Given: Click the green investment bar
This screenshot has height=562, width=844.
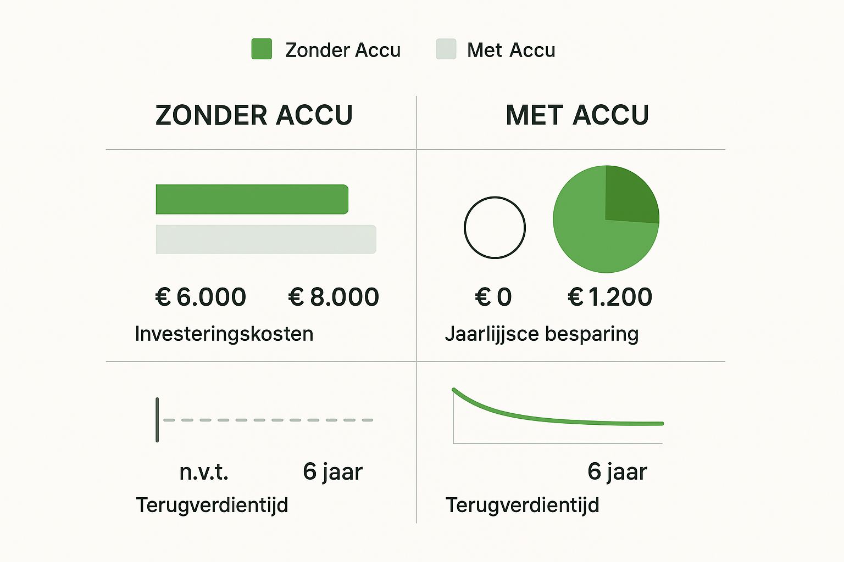Looking at the screenshot, I should coord(252,199).
